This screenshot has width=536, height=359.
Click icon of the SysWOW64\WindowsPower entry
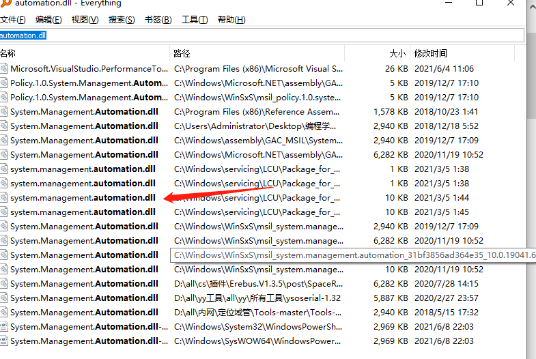pos(3,341)
